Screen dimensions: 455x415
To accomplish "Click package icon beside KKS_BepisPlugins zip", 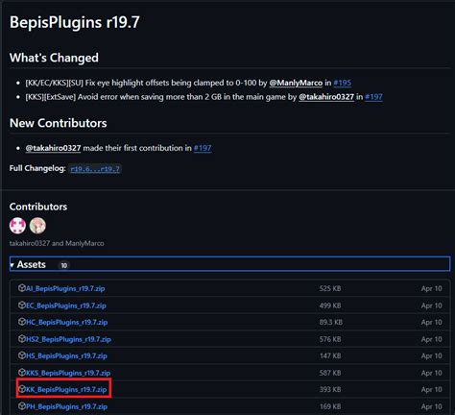I will pyautogui.click(x=22, y=372).
